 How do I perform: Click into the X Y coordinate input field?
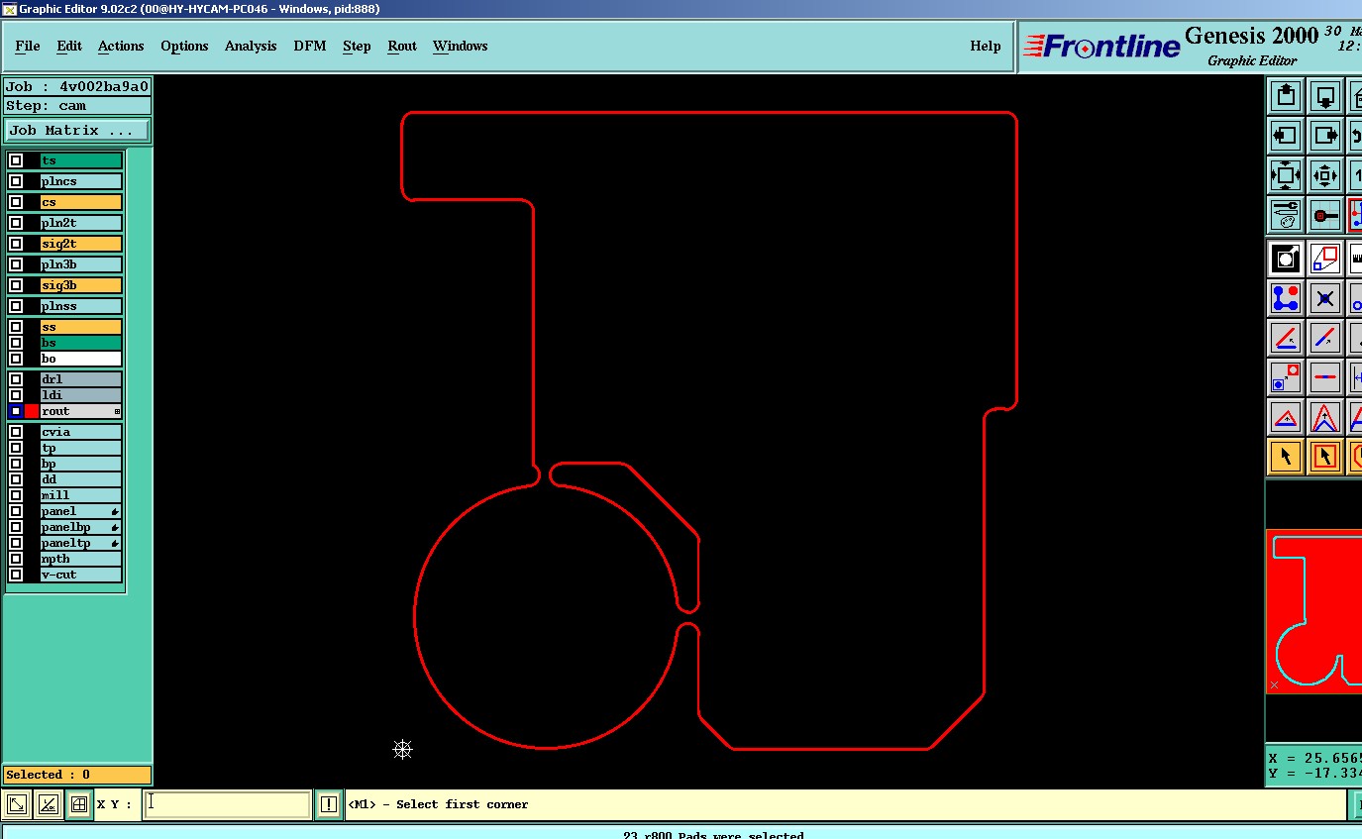[227, 804]
